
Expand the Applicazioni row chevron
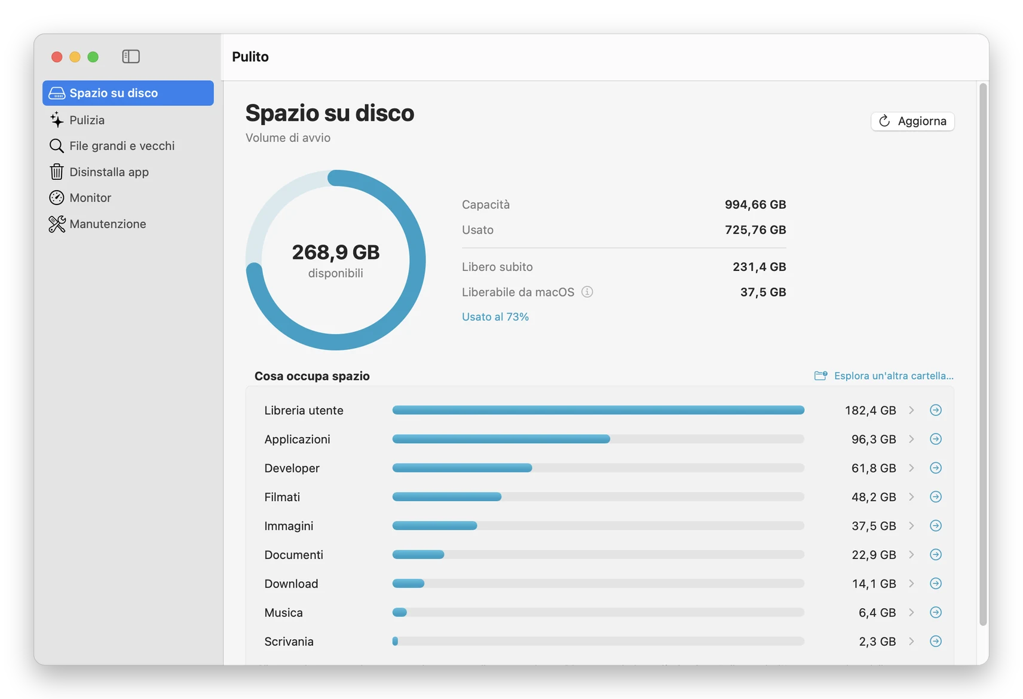point(912,439)
